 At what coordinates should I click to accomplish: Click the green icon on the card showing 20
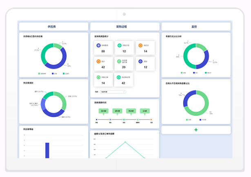(x=120, y=62)
